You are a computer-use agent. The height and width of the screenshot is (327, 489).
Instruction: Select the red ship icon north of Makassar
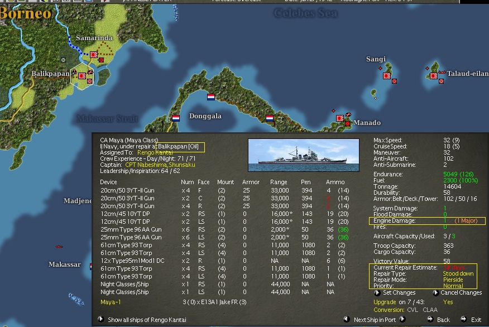[59, 247]
